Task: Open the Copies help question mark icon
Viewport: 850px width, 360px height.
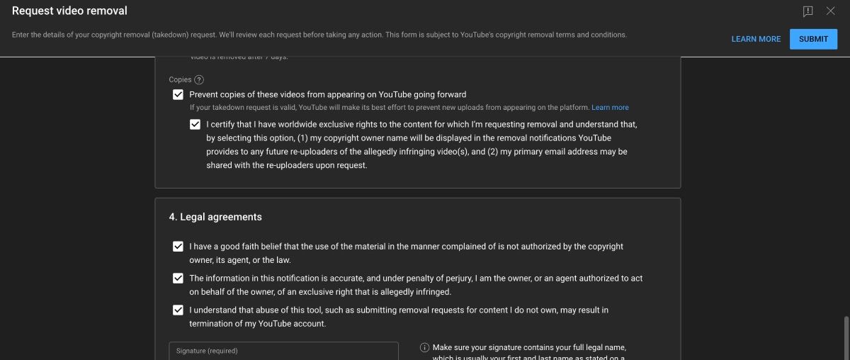Action: 199,80
